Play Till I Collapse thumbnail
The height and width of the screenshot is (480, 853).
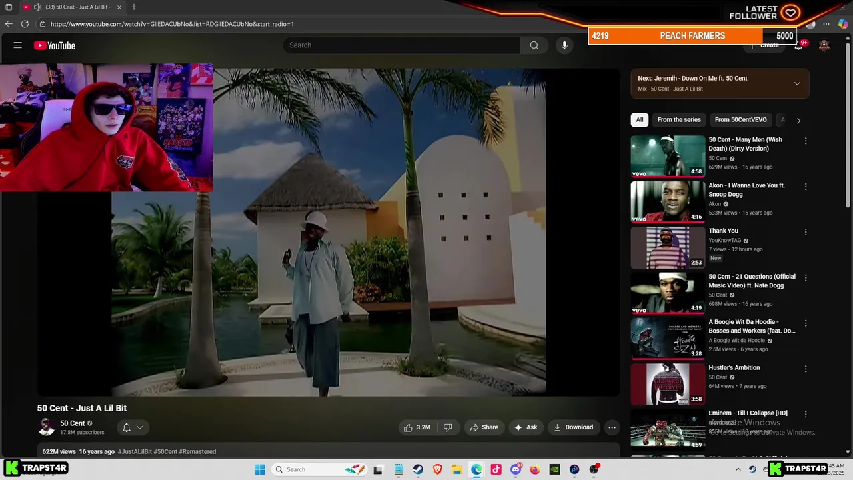[668, 429]
